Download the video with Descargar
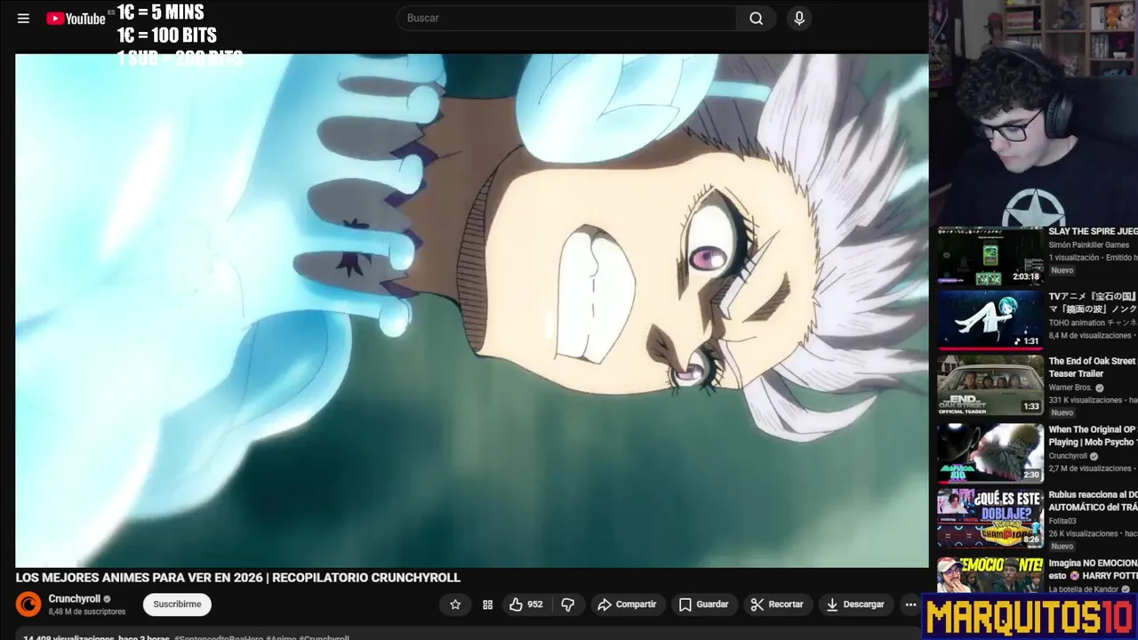Viewport: 1138px width, 640px height. [x=855, y=604]
